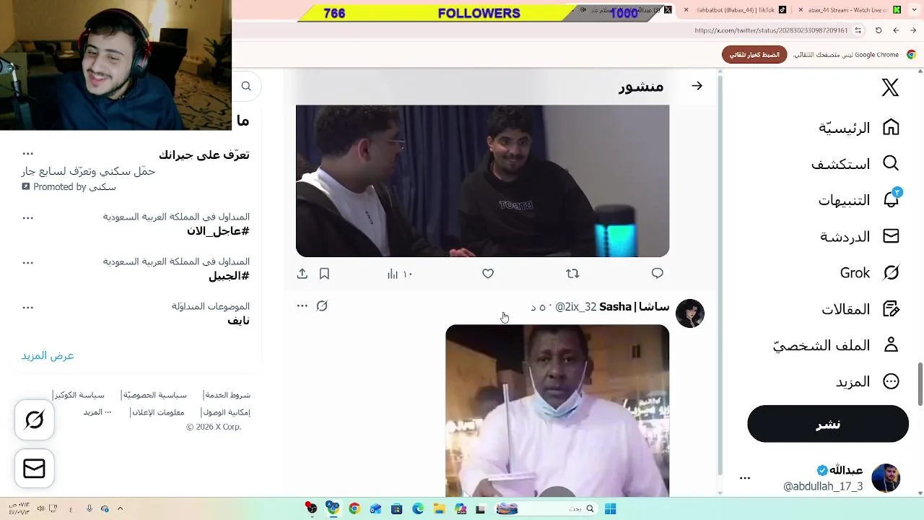This screenshot has height=520, width=924.
Task: Go forward in browser history
Action: coord(896,30)
